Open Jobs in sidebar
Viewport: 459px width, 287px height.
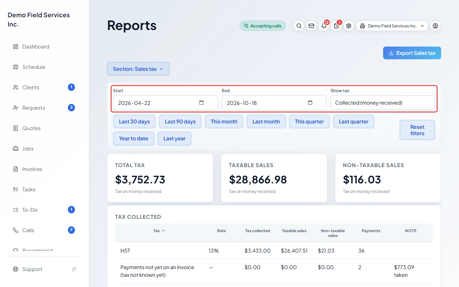click(x=44, y=149)
